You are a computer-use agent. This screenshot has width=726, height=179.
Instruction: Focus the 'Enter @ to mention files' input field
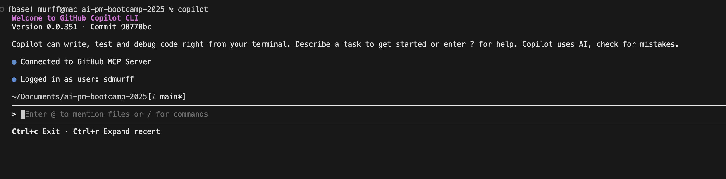click(x=117, y=114)
